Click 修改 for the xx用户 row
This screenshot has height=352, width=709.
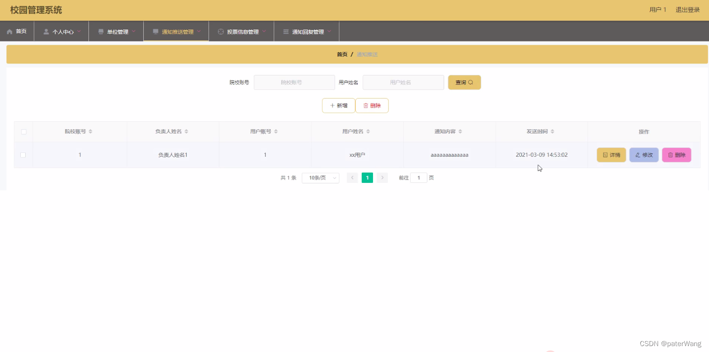[644, 155]
